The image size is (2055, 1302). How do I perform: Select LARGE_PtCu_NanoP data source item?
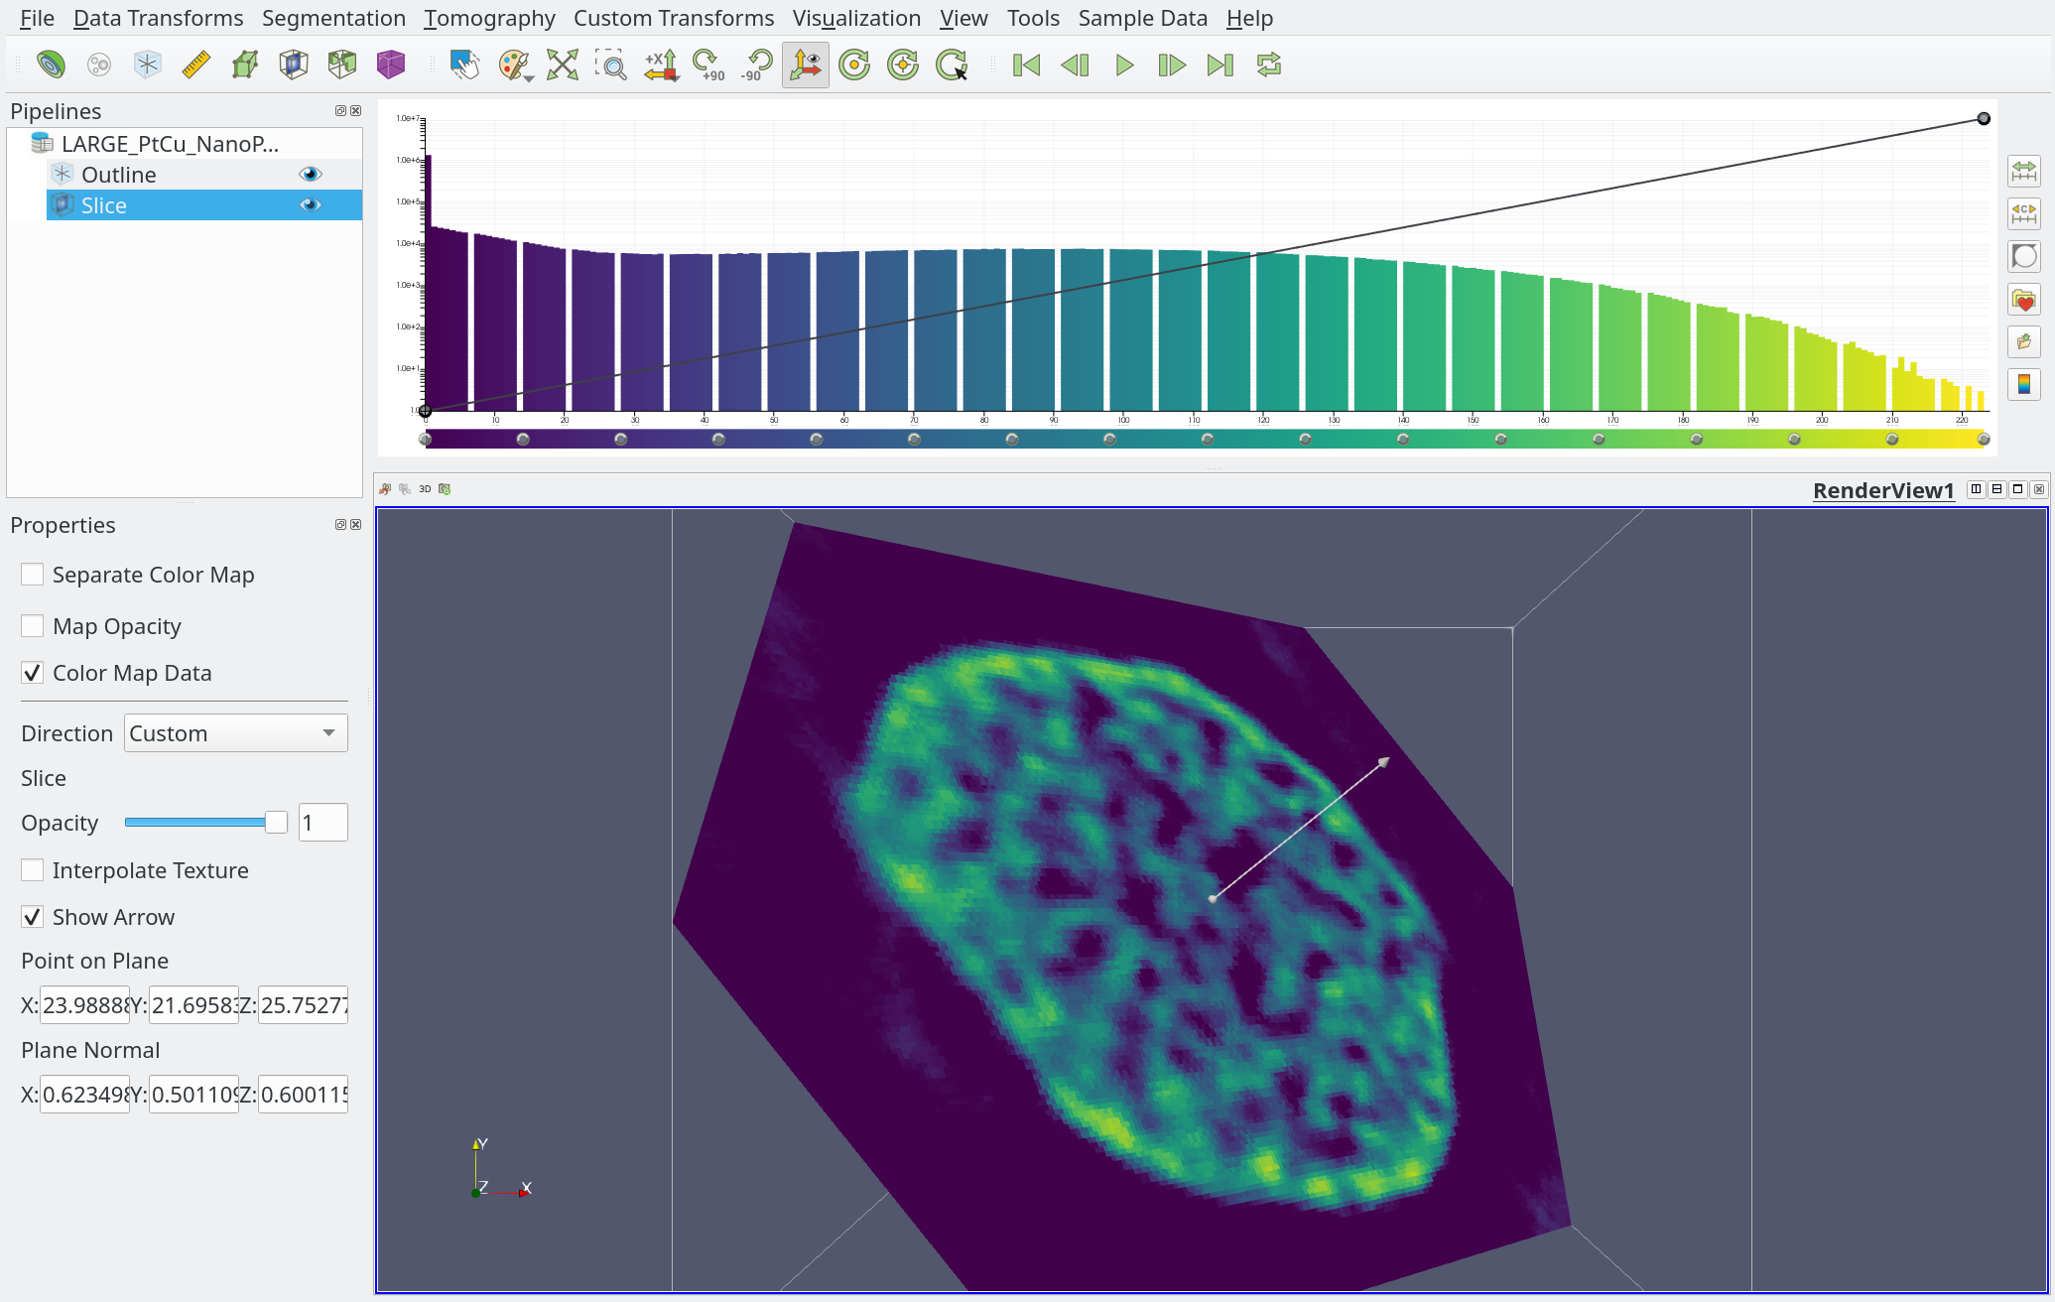(x=170, y=144)
